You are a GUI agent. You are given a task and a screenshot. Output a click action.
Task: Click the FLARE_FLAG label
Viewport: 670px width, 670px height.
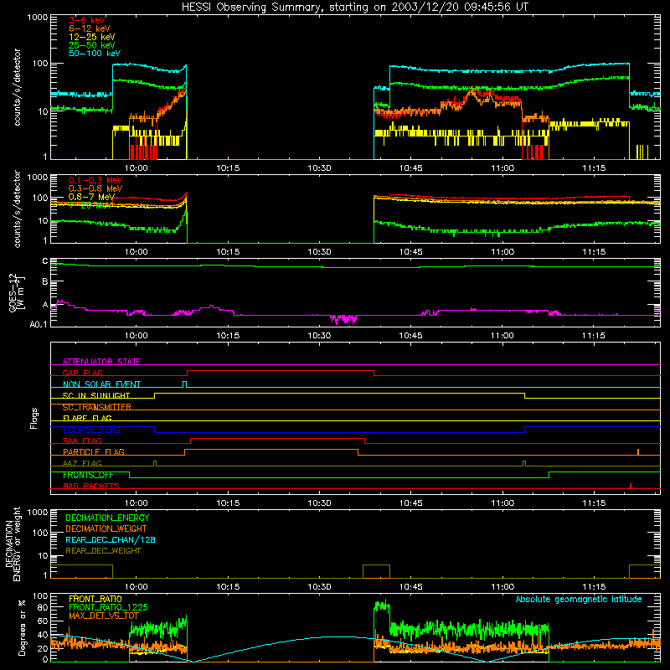click(87, 418)
